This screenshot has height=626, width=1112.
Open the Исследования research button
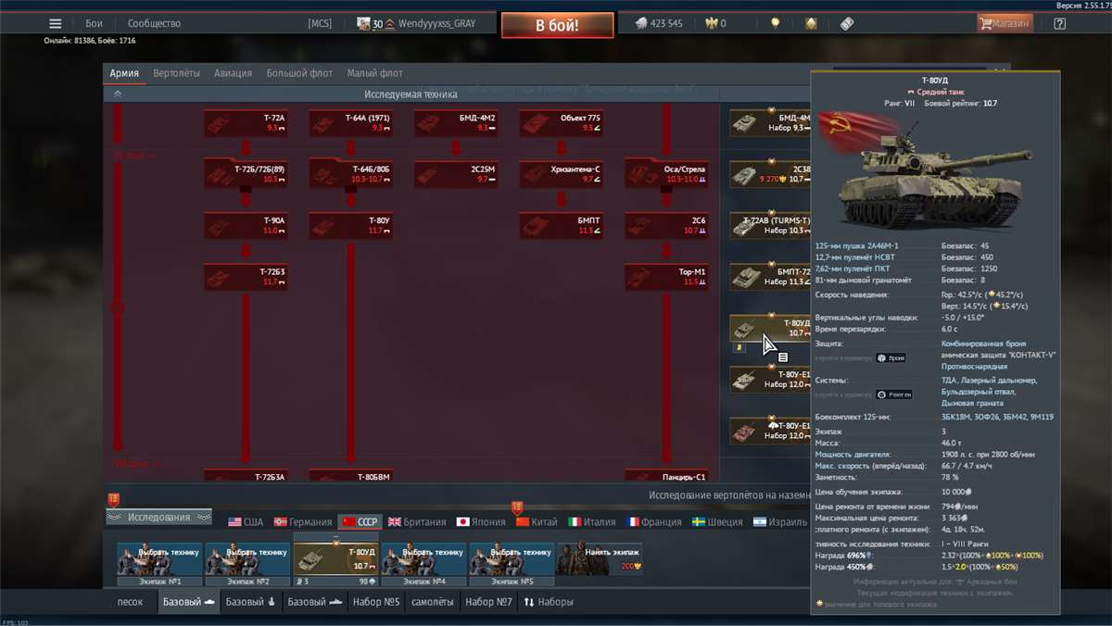158,517
